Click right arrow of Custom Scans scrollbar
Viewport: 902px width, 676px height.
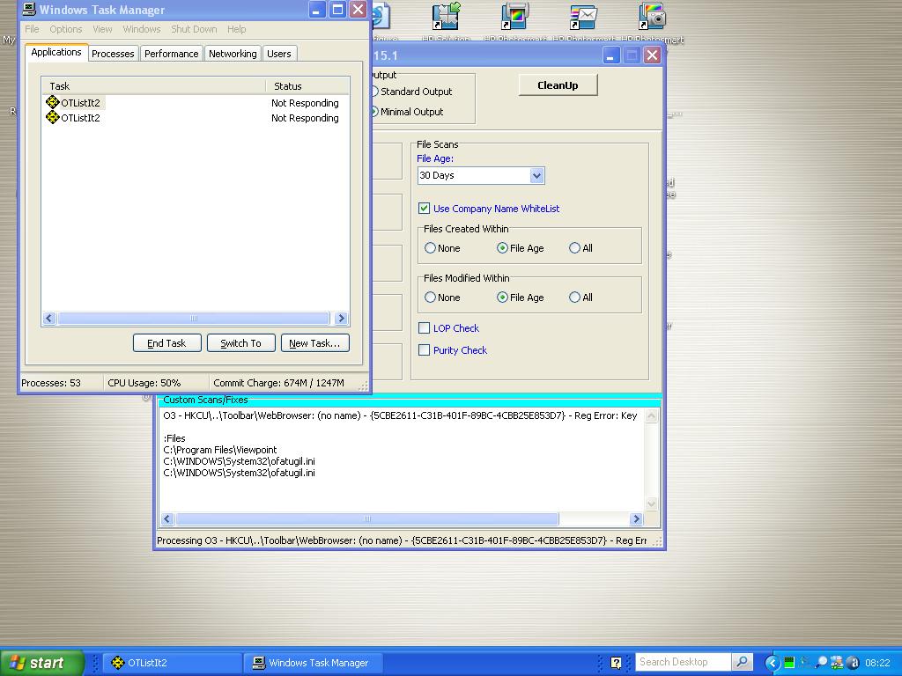(x=636, y=519)
